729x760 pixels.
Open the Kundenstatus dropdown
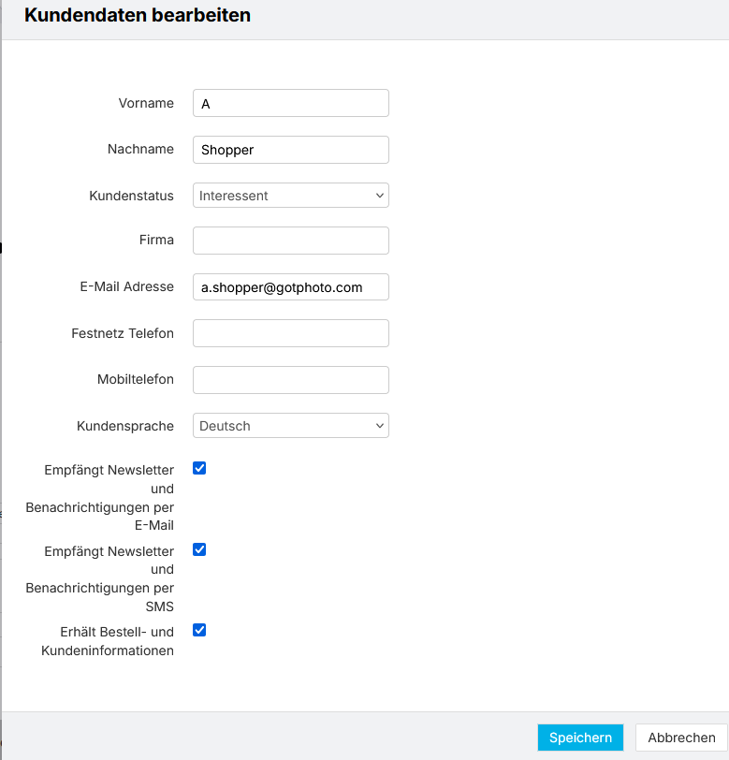tap(291, 196)
